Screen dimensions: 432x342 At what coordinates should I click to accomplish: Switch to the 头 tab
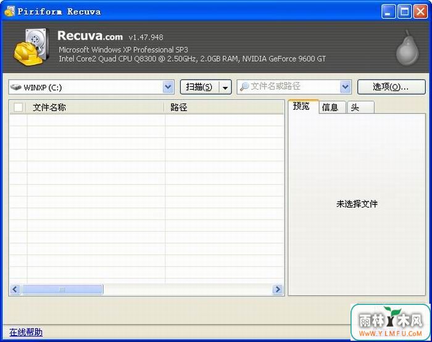click(360, 107)
